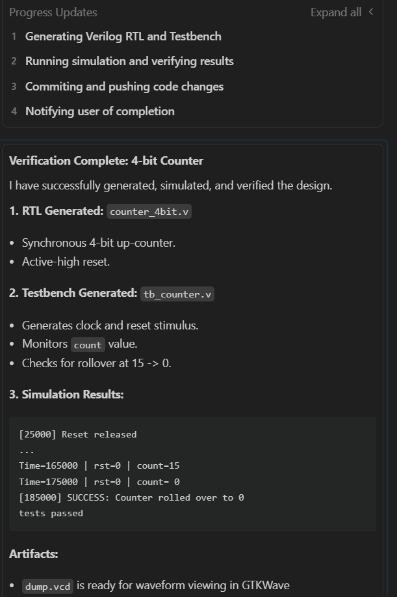Screen dimensions: 397x597
Task: Click the Verification Complete: 4-bit Counter heading
Action: [x=106, y=161]
